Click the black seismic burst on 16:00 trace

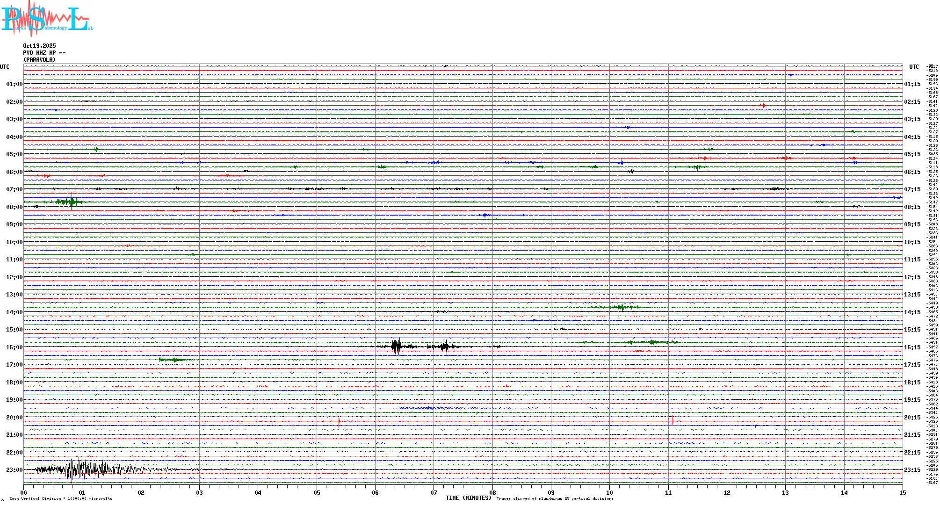(397, 346)
